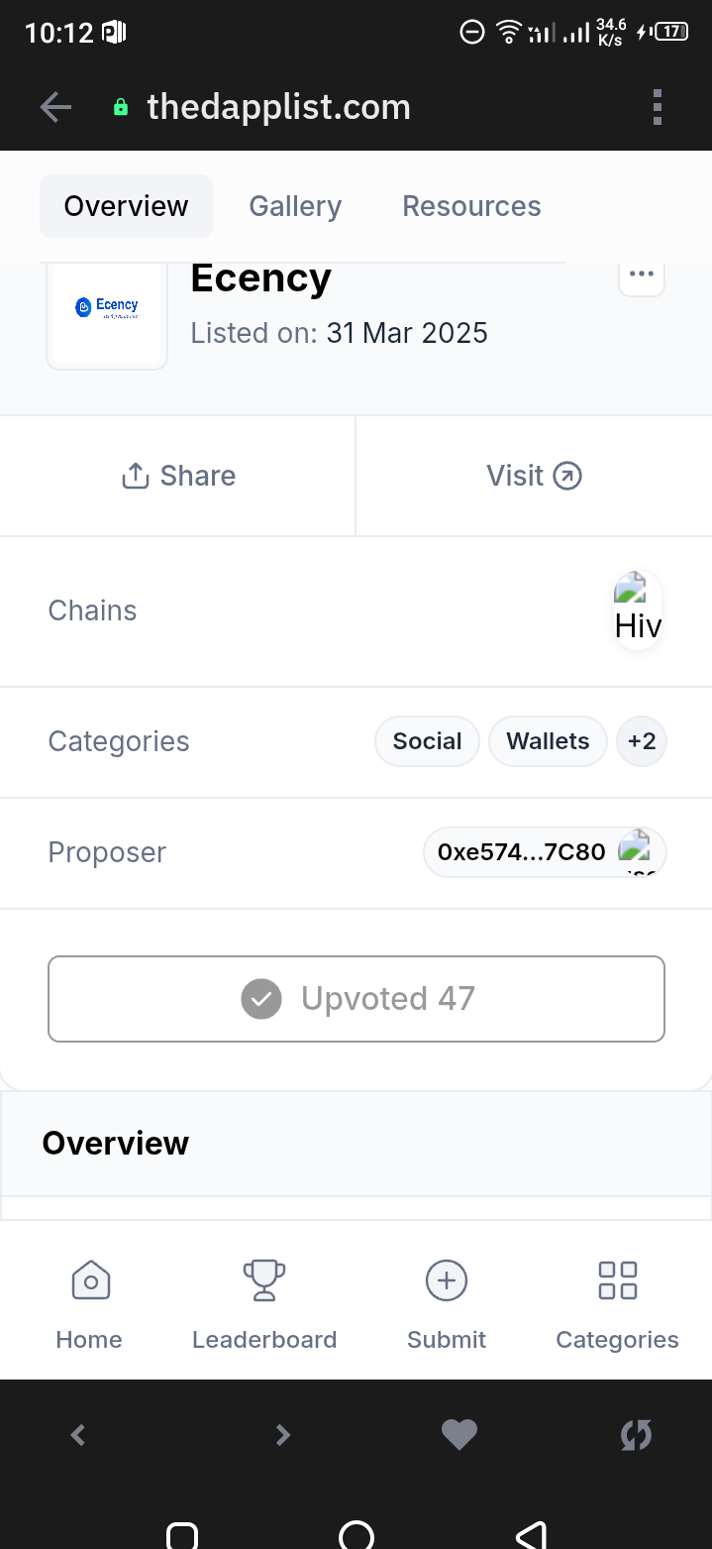Screen dimensions: 712x1549
Task: Tap the refresh arrows icon
Action: (x=636, y=1434)
